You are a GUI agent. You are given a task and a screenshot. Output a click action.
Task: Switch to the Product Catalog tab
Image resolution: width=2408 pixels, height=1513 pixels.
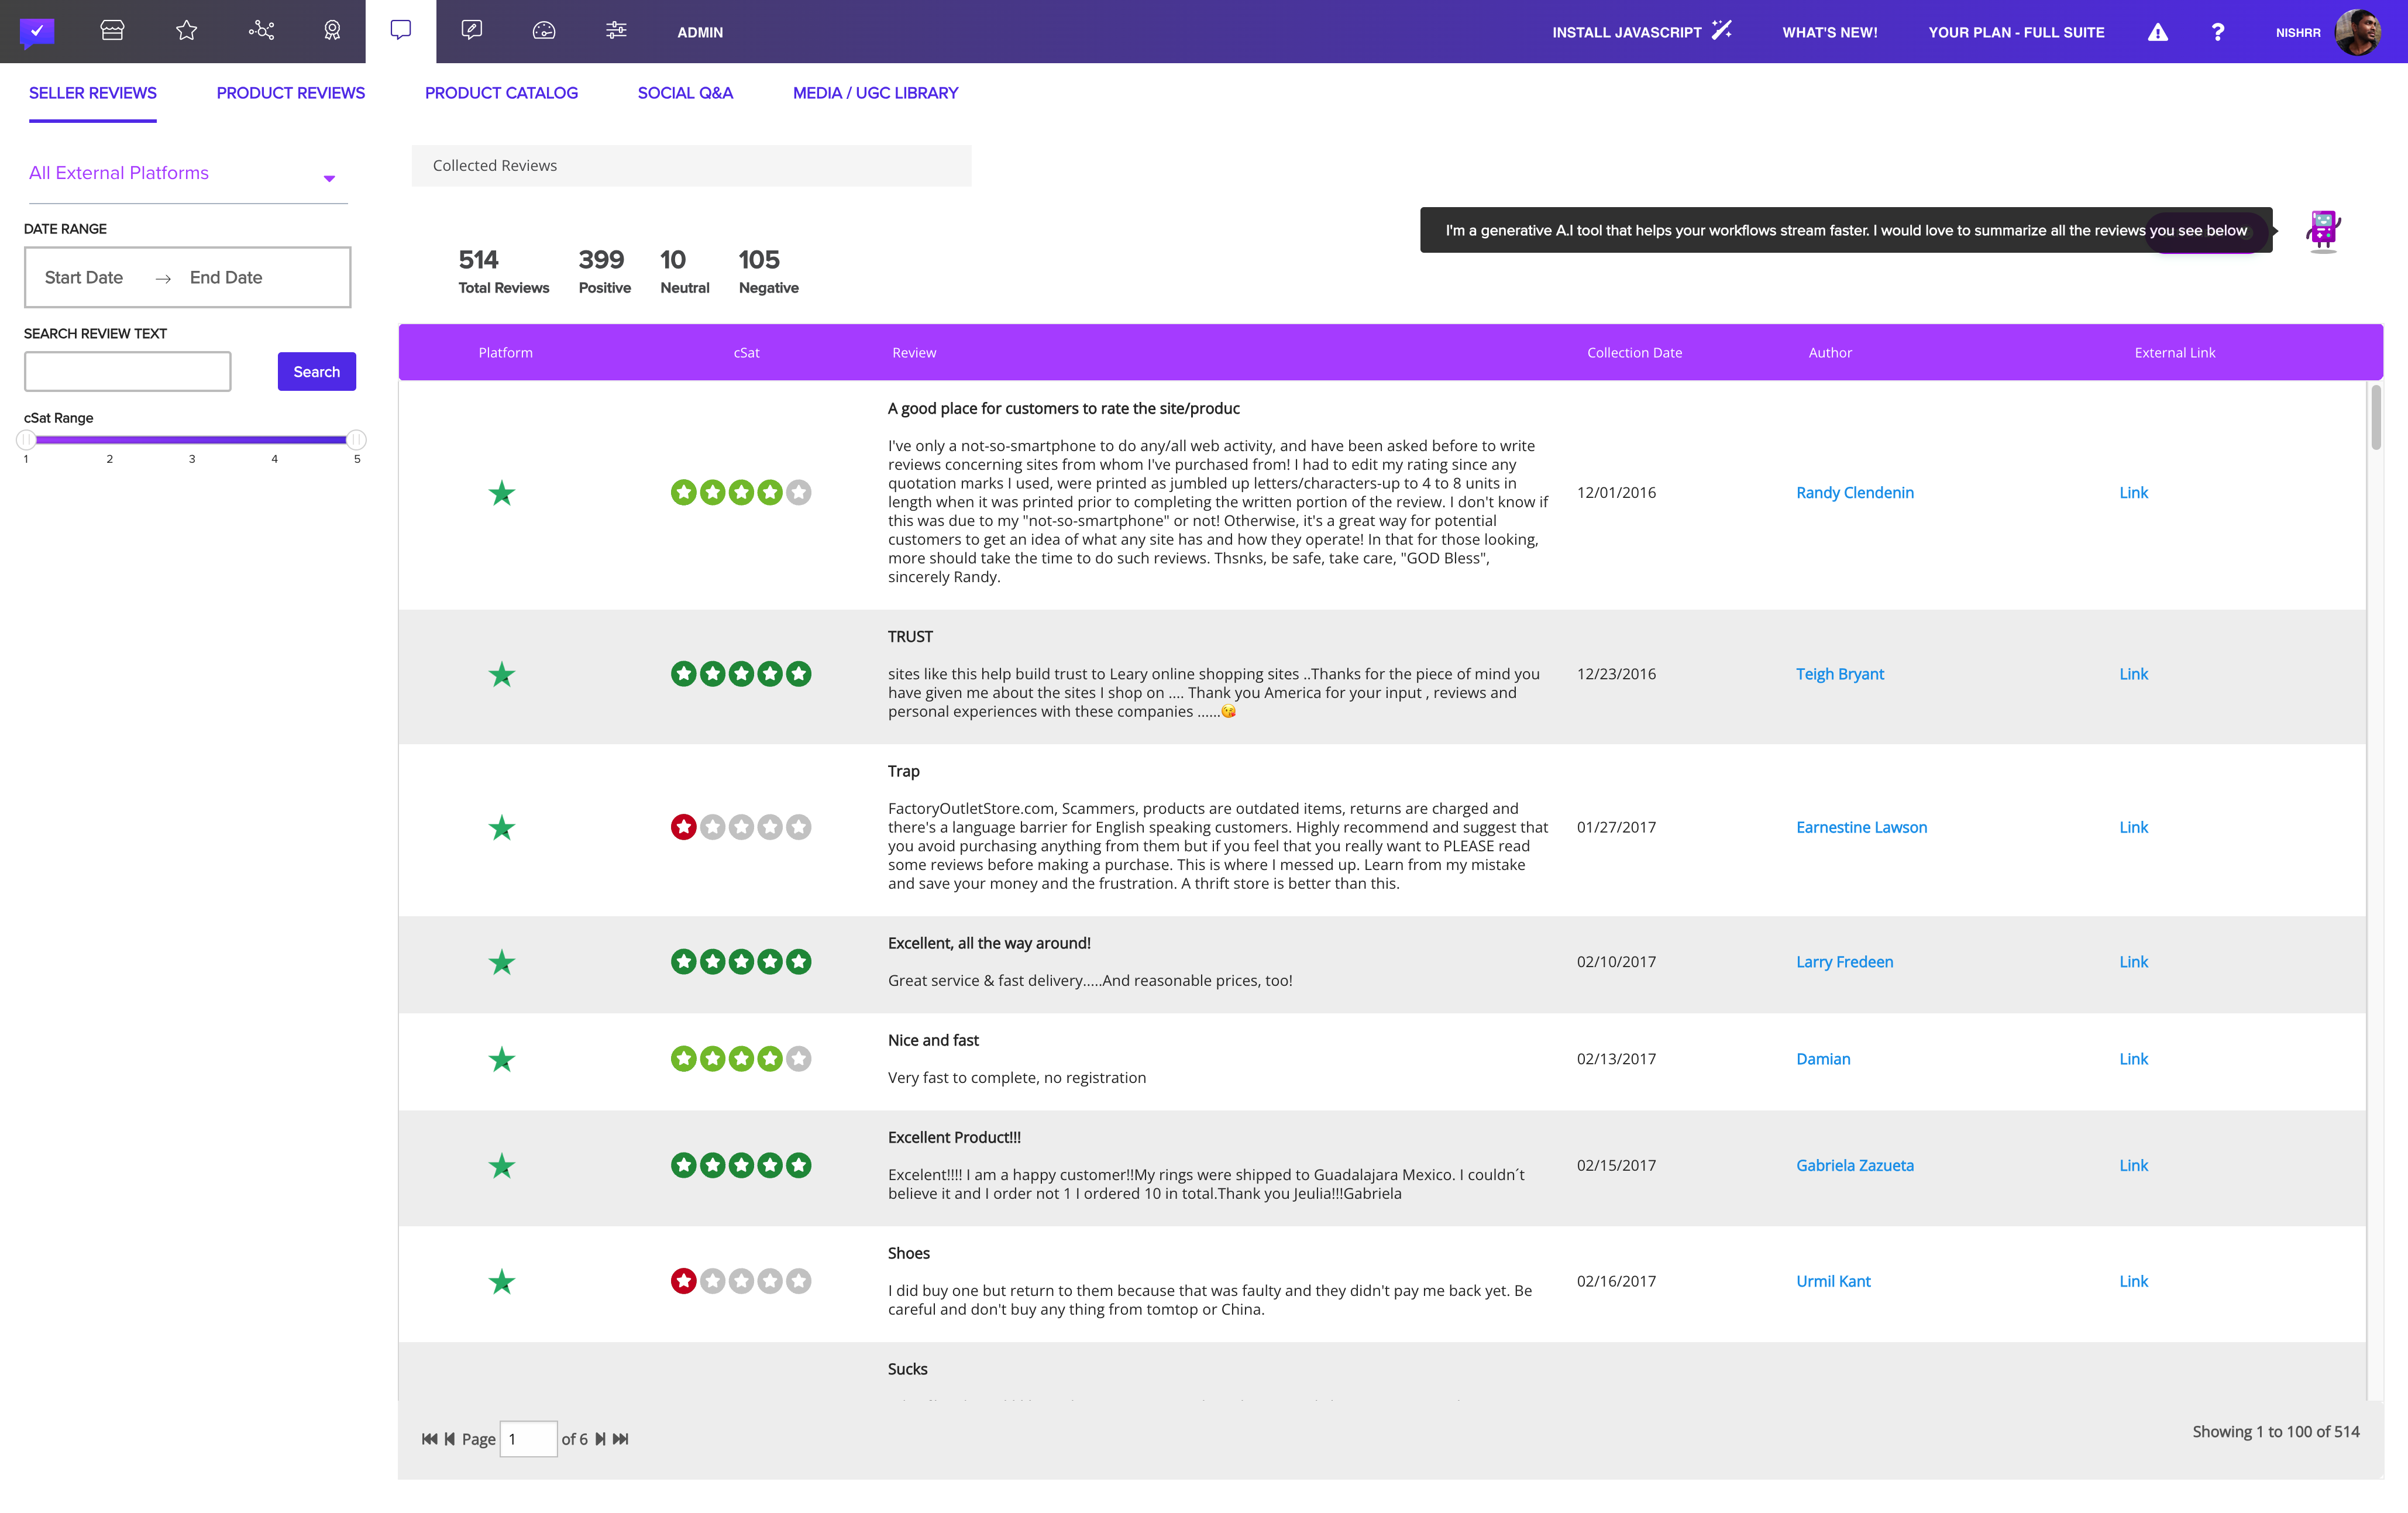(x=501, y=93)
